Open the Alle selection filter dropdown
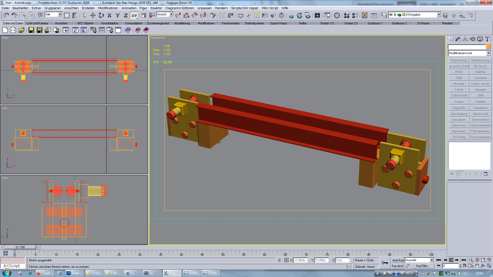The height and width of the screenshot is (277, 493). tap(60, 15)
